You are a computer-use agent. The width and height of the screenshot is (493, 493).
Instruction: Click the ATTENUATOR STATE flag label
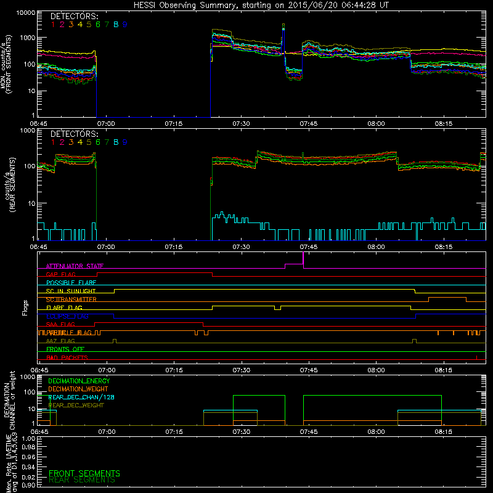click(x=75, y=266)
